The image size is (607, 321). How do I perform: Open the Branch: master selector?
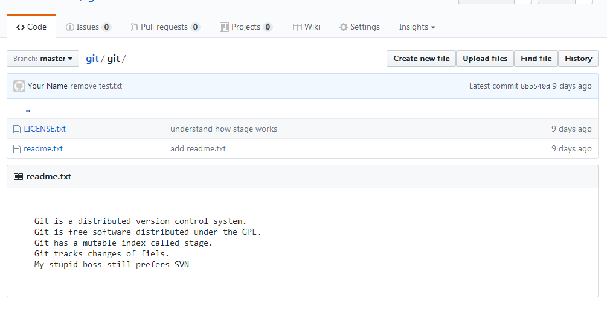(43, 59)
